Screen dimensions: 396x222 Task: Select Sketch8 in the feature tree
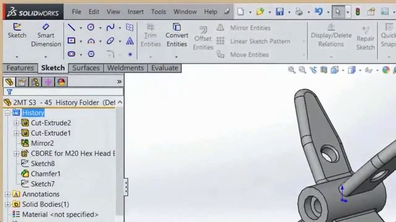pos(38,163)
